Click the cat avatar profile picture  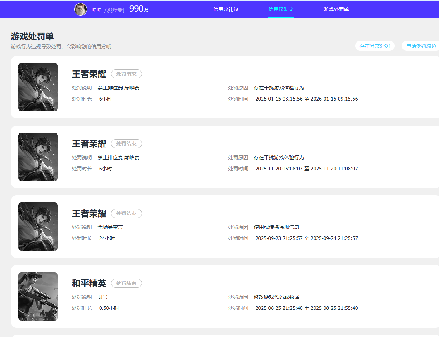pos(81,9)
